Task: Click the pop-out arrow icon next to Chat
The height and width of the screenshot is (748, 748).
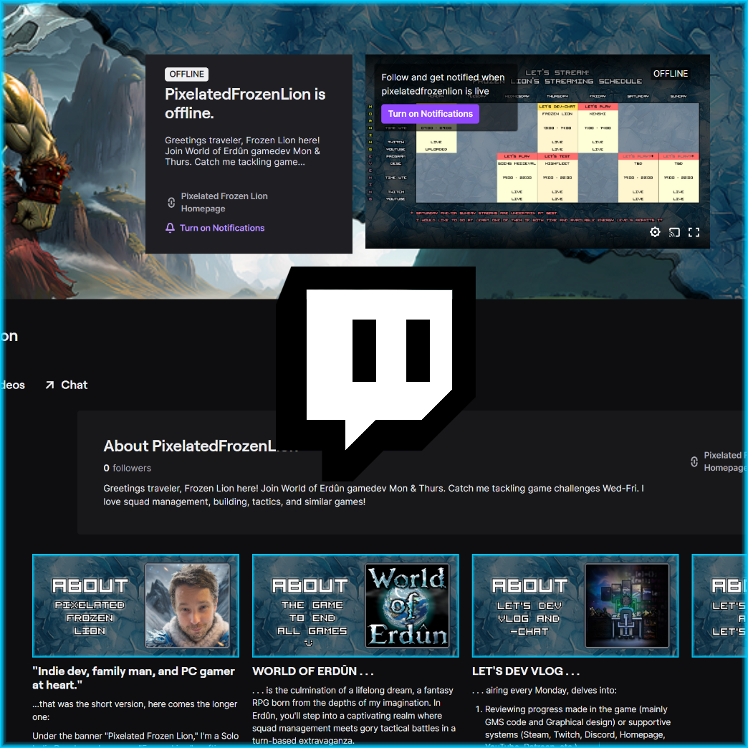Action: tap(49, 384)
